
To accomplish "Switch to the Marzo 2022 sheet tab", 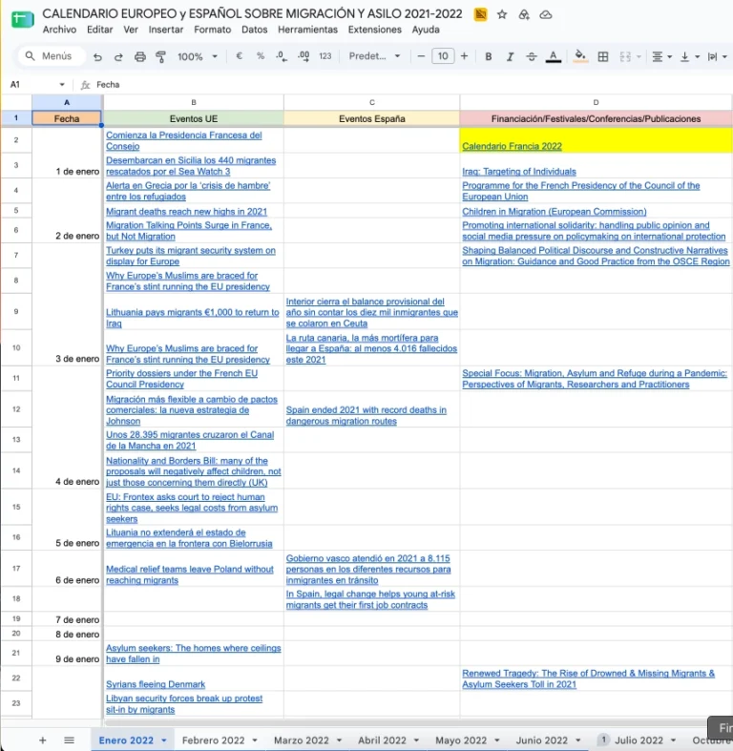I will (302, 740).
